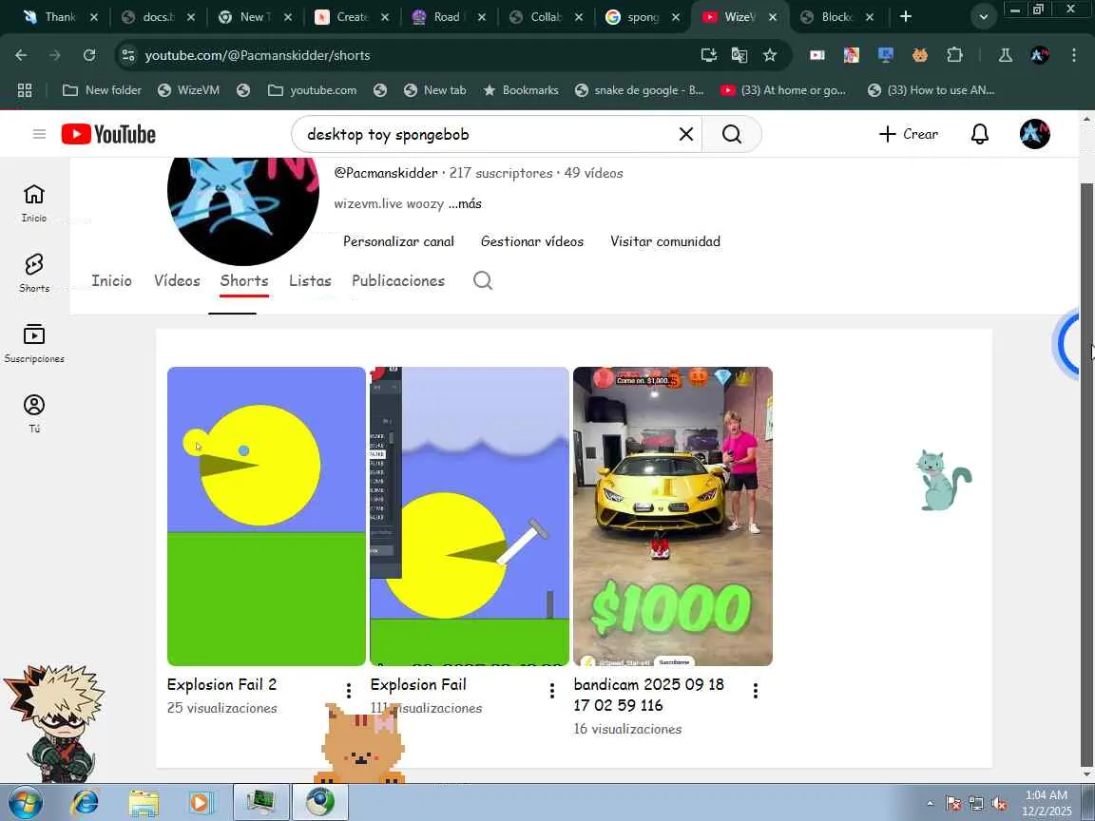Go back in browser
Viewport: 1095px width, 821px height.
click(21, 55)
